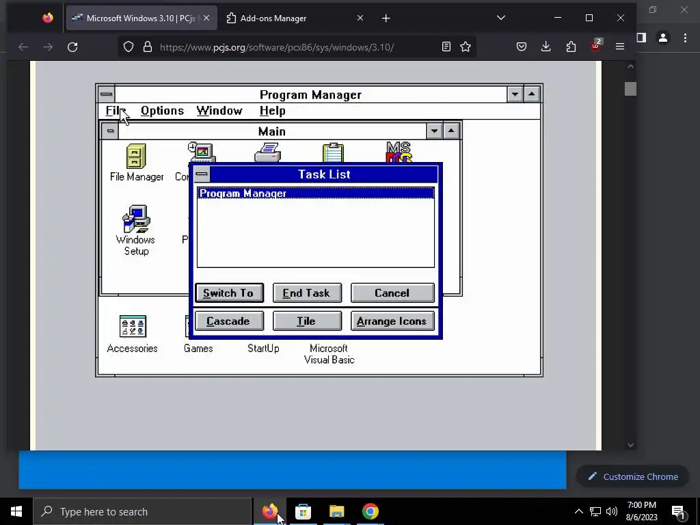Screen dimensions: 700x525
Task: Click the taskbar search box
Action: click(142, 511)
